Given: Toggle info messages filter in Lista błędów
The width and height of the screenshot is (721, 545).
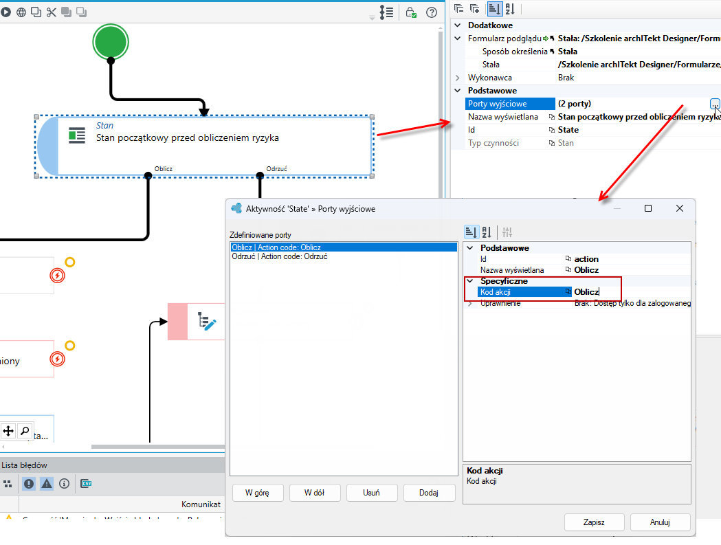Looking at the screenshot, I should (65, 483).
